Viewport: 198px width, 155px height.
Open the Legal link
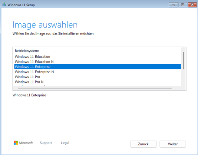[x=65, y=143]
